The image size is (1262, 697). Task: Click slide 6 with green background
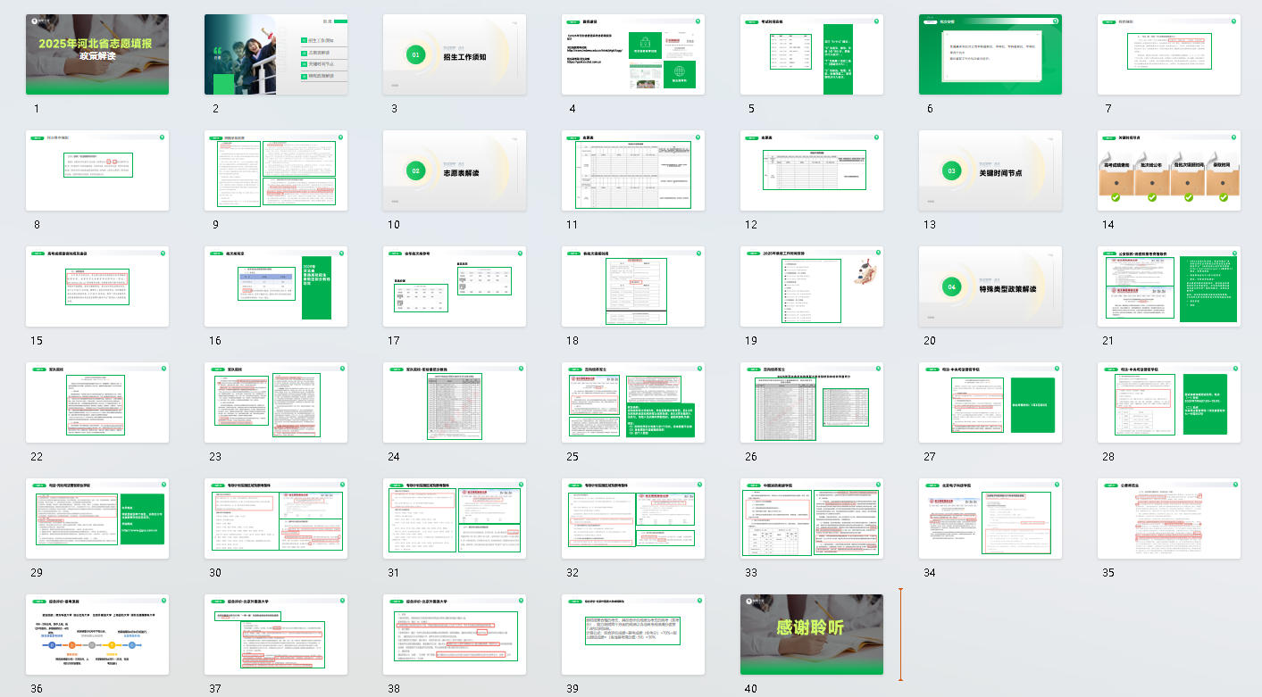pos(990,54)
